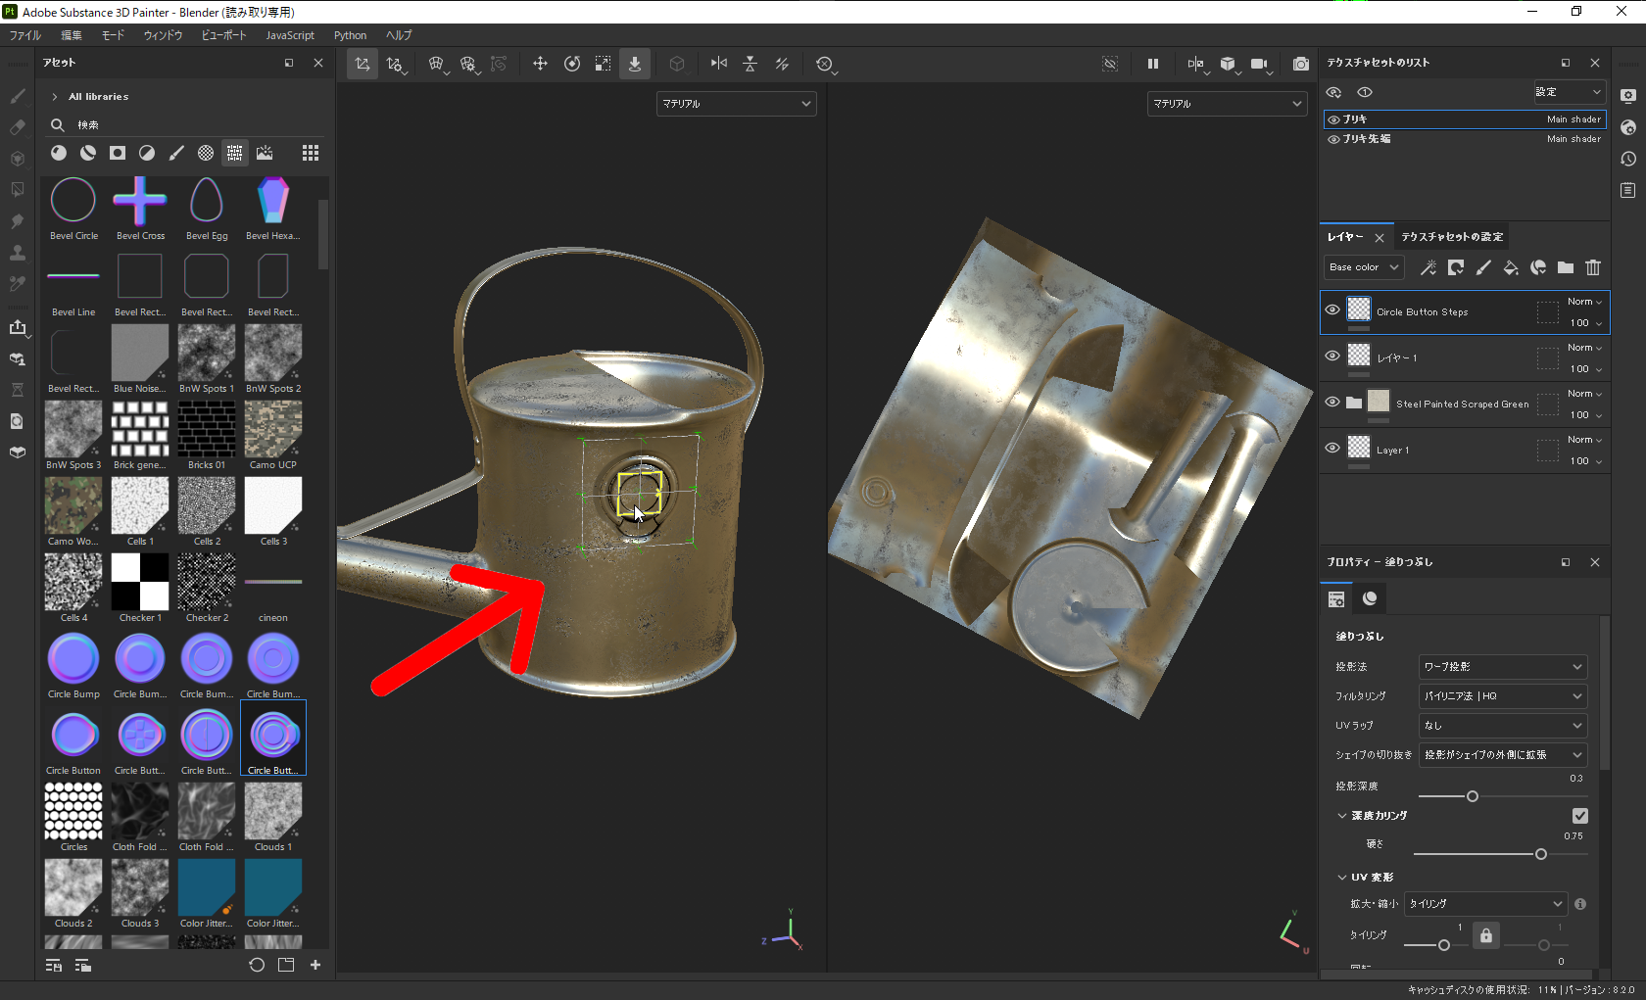Expand the All libraries tree in Assets
The image size is (1646, 1000).
tap(56, 96)
